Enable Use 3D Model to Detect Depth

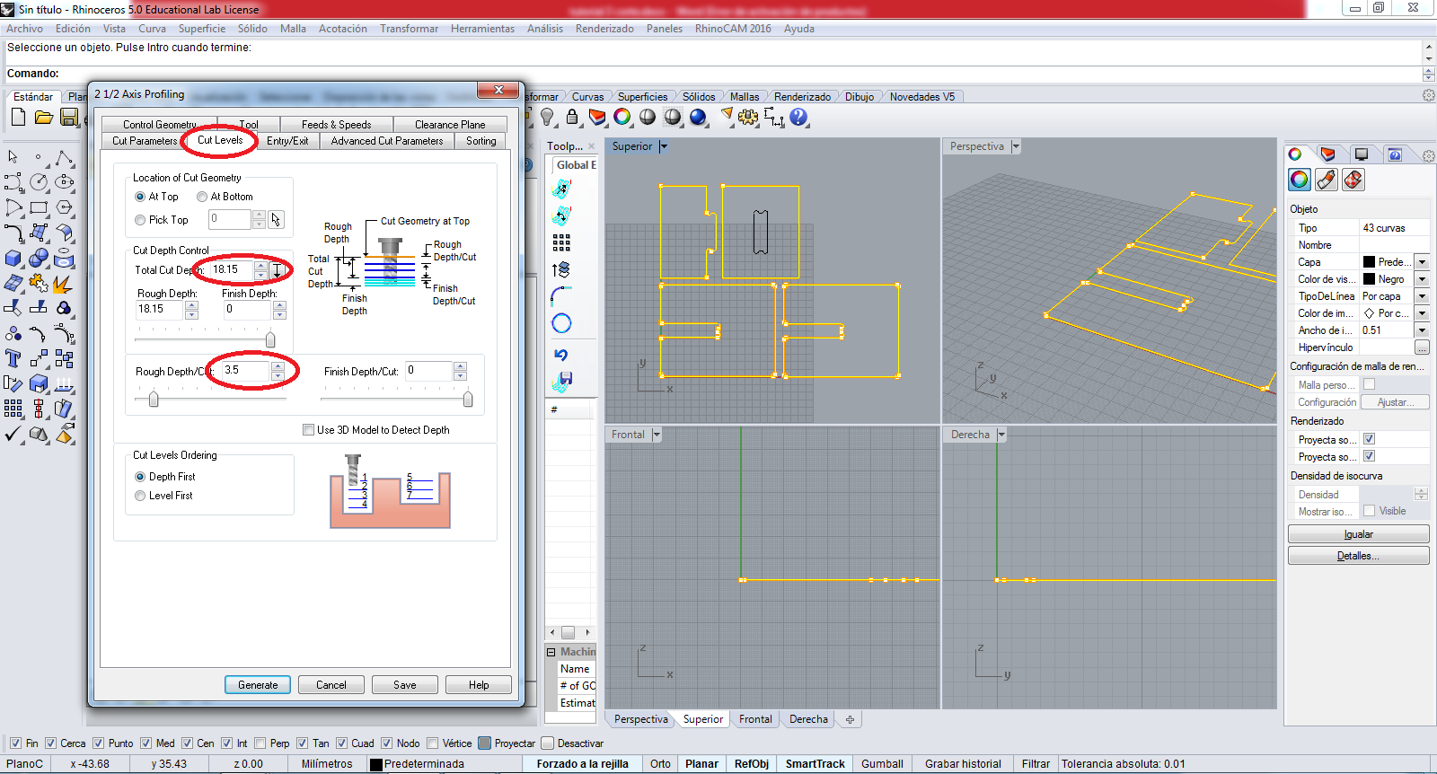(x=309, y=430)
